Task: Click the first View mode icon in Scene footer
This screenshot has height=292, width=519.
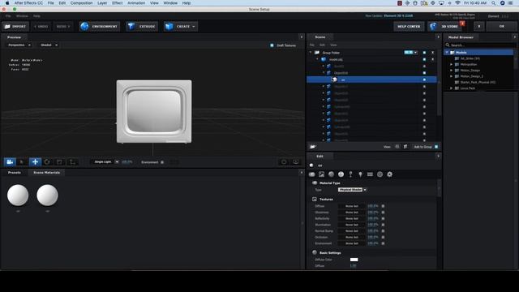Action: click(x=397, y=147)
